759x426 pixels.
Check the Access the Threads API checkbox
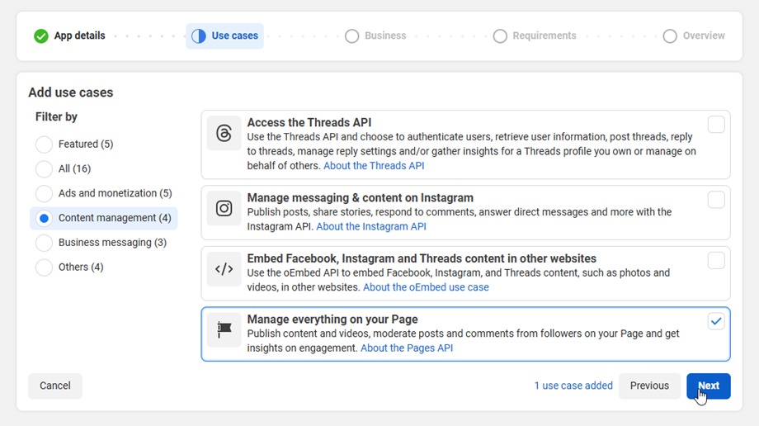(716, 125)
